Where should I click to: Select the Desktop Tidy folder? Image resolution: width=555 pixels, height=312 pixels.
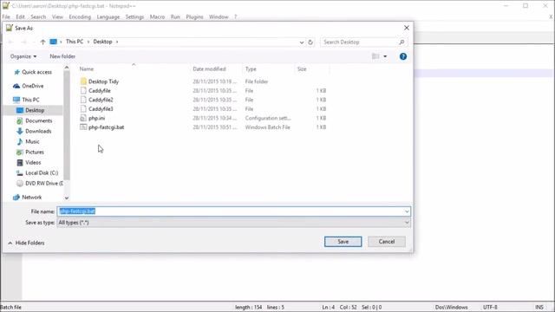click(x=103, y=81)
